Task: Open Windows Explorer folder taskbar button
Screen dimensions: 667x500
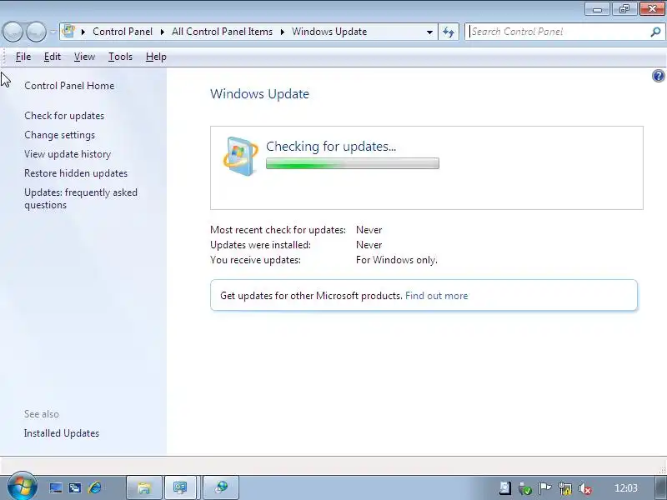Action: point(144,487)
